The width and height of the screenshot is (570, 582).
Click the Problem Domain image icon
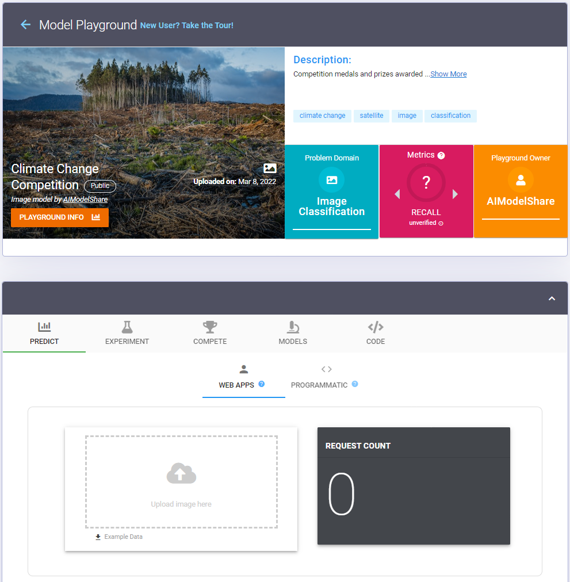[x=332, y=180]
